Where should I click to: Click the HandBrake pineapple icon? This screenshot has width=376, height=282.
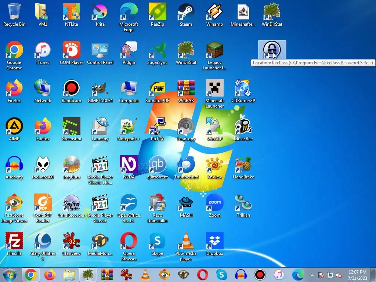243,167
